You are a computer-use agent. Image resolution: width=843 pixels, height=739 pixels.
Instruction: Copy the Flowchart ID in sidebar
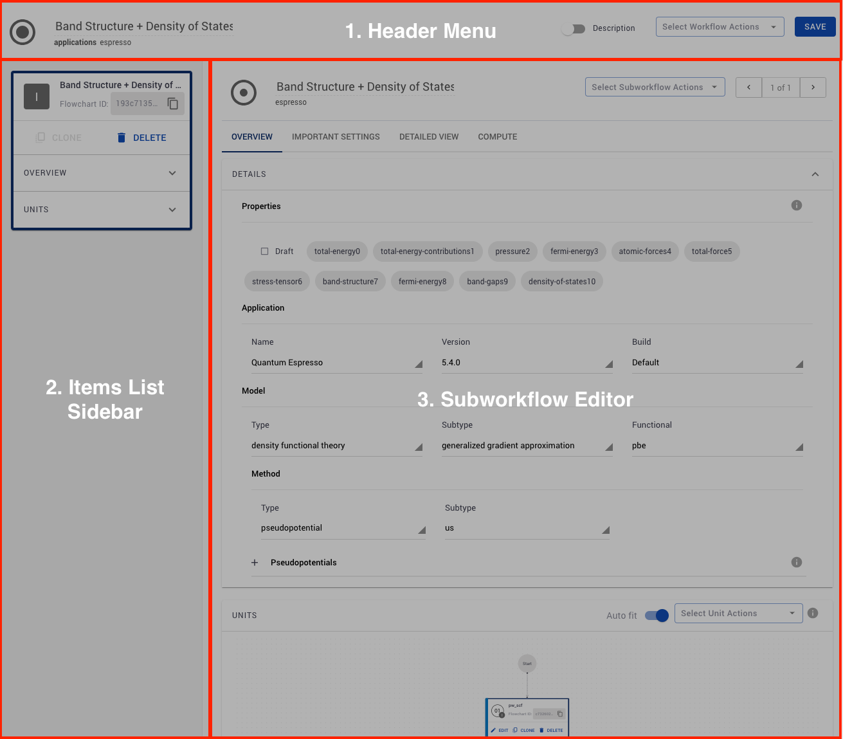click(x=173, y=104)
